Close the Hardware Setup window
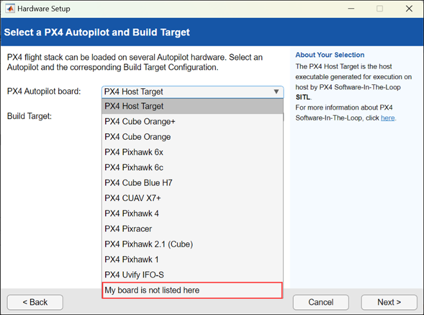The width and height of the screenshot is (424, 315). (409, 9)
